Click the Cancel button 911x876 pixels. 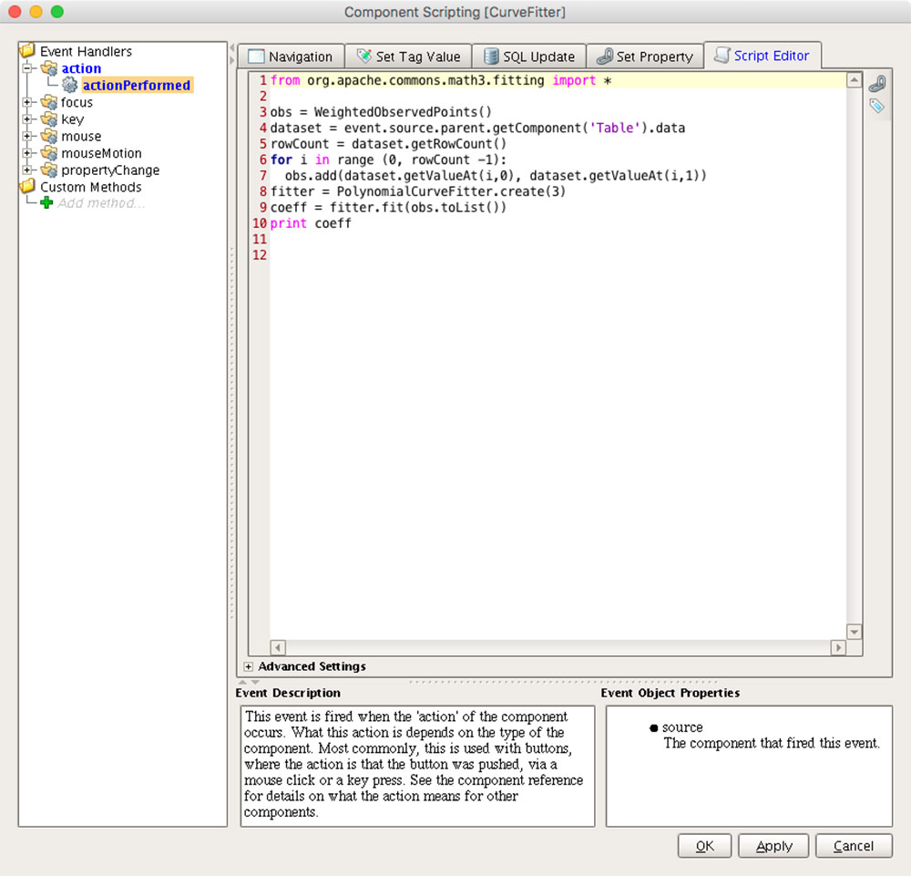tap(853, 845)
